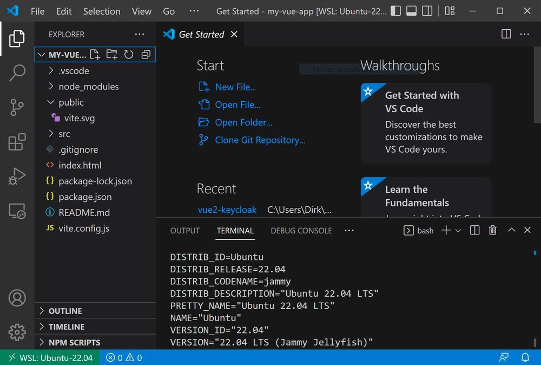
Task: Refresh the explorer tree
Action: pos(129,55)
